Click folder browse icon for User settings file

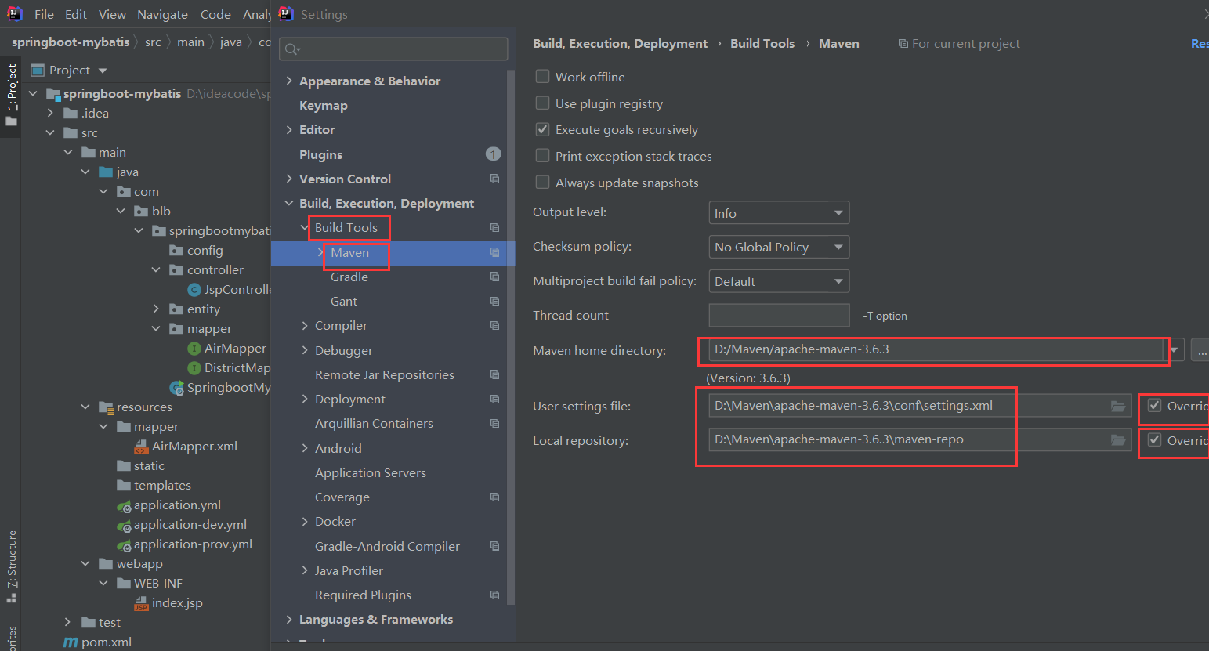click(x=1118, y=406)
